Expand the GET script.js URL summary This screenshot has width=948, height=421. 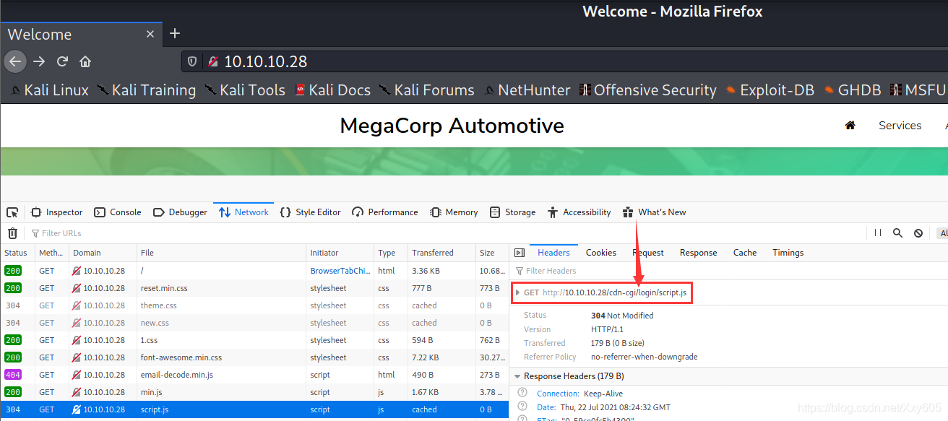518,292
